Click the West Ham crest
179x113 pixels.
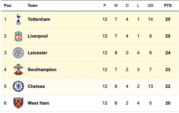(18, 103)
